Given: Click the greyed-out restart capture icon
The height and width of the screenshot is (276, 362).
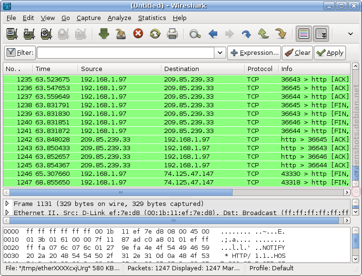Looking at the screenshot, I should [80, 34].
